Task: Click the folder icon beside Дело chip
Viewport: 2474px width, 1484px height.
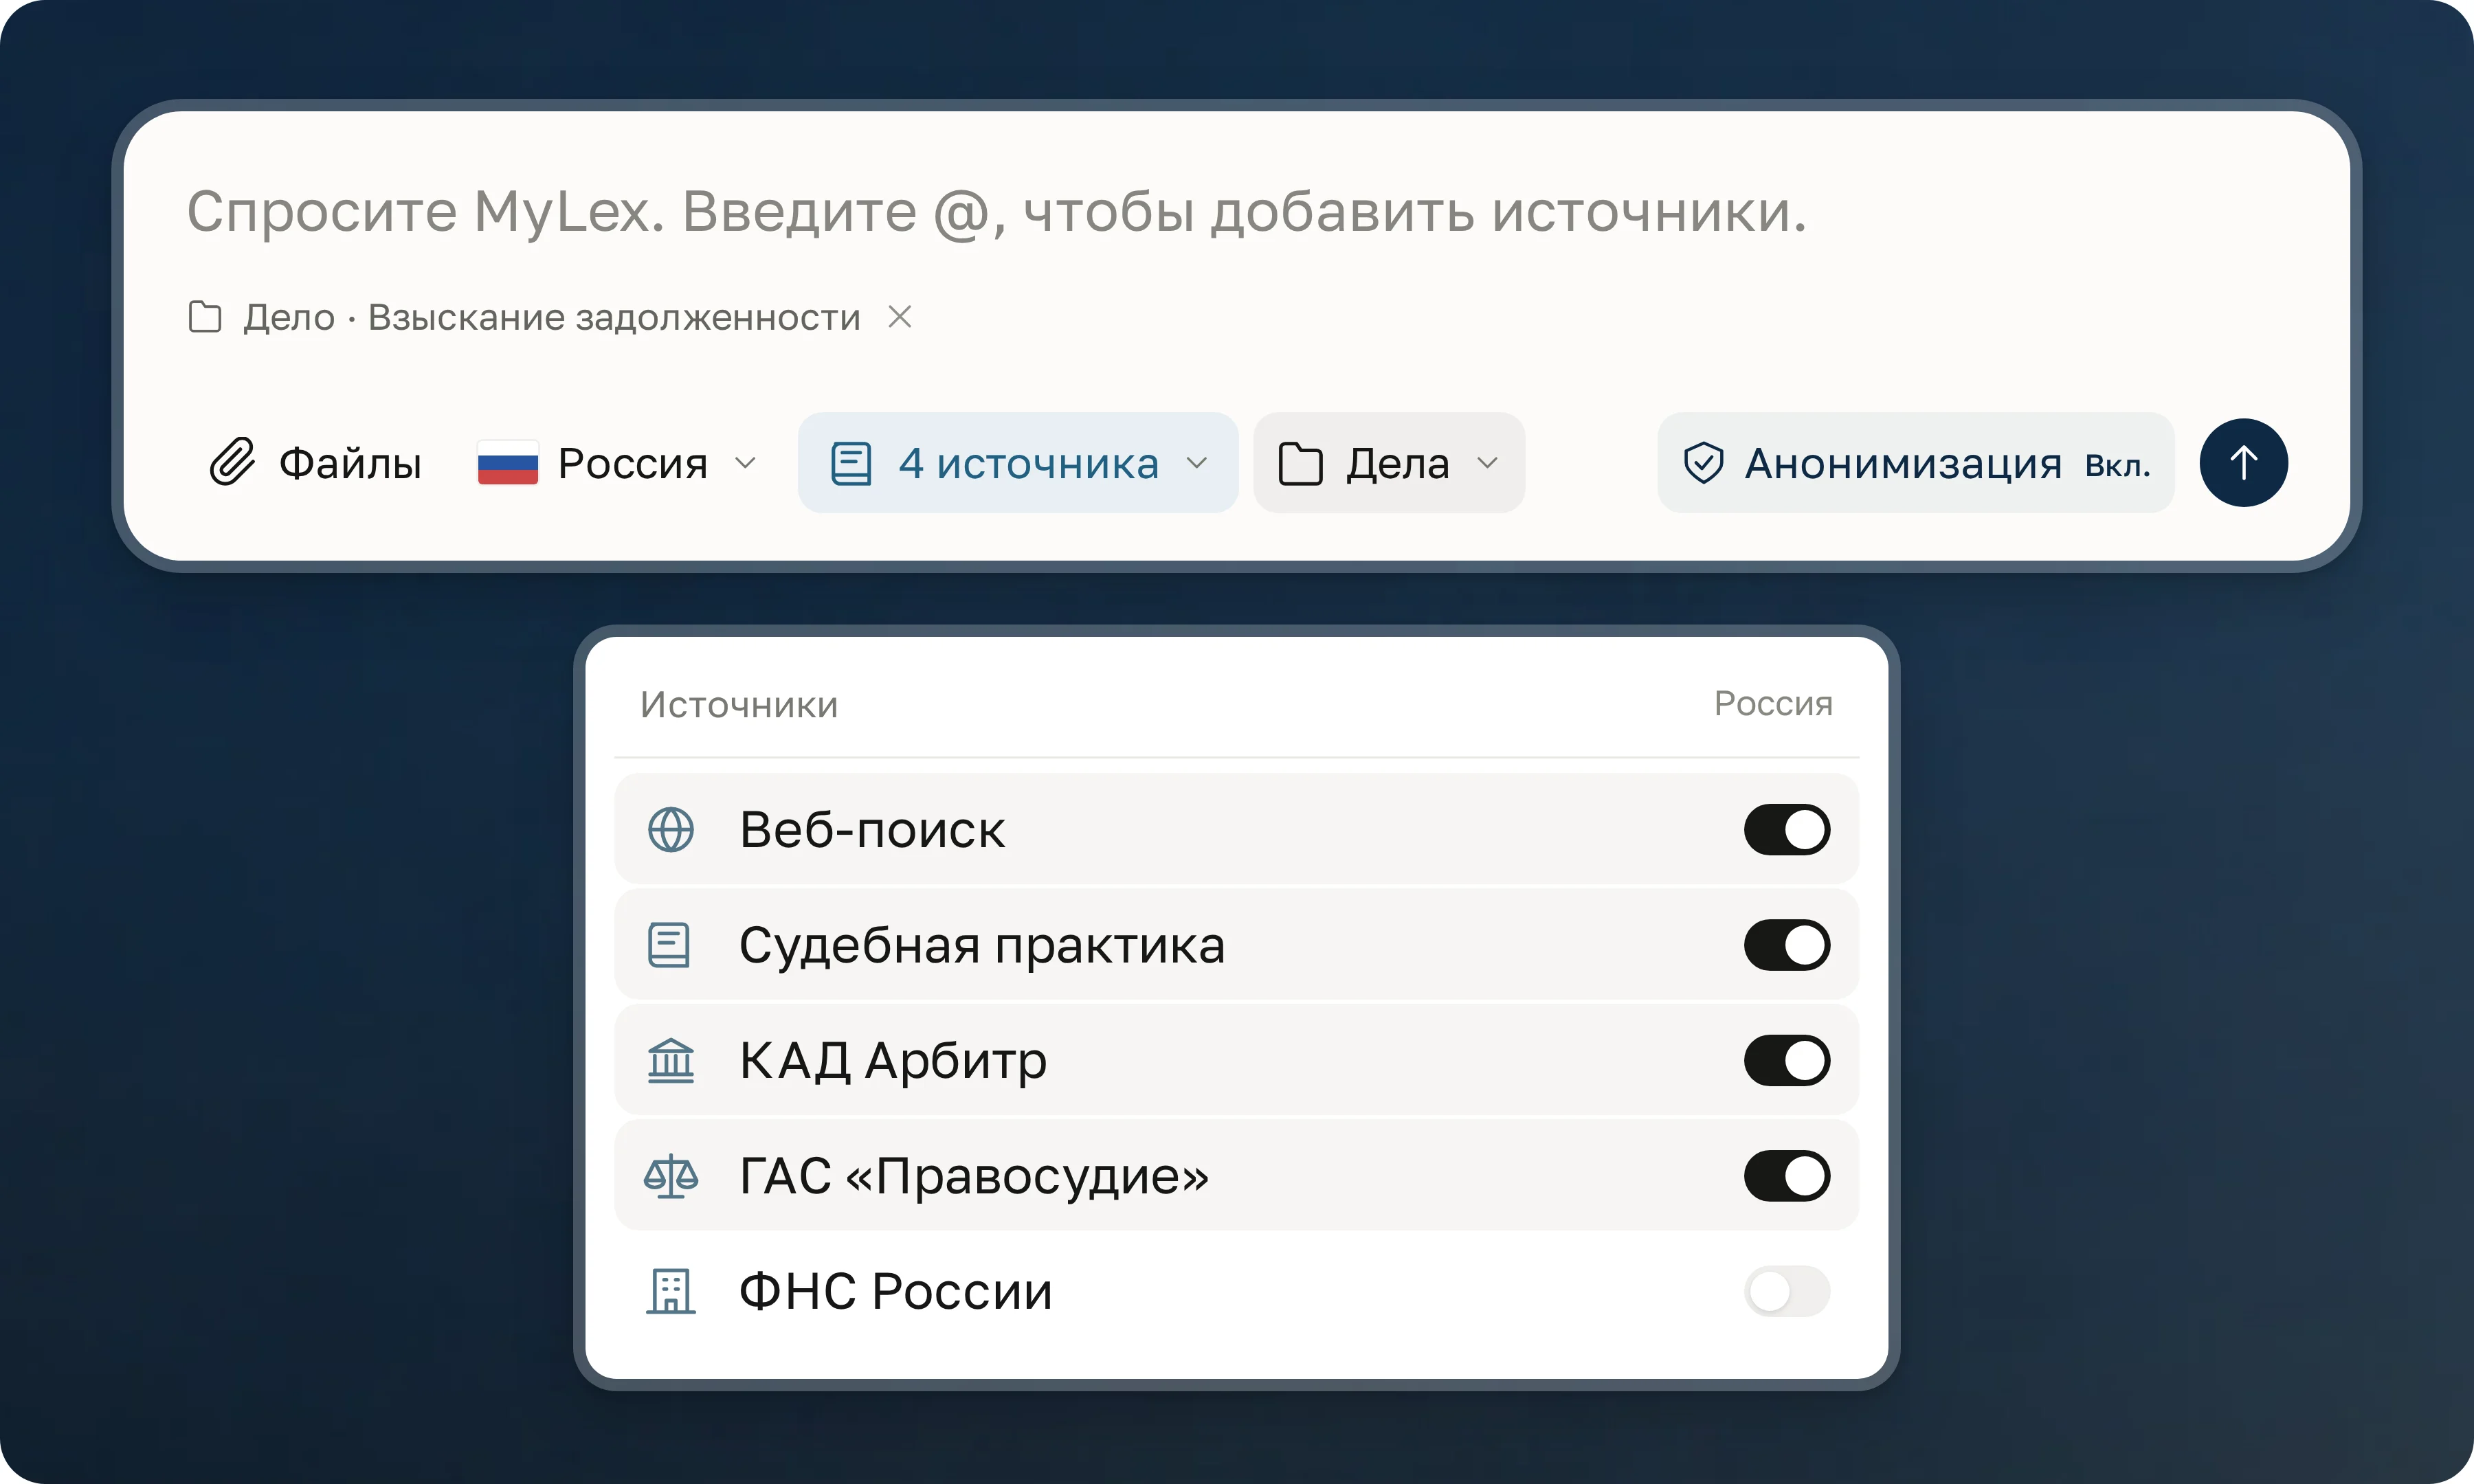Action: [x=205, y=317]
